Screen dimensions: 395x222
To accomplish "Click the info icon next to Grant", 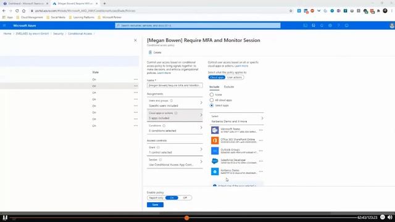I will click(x=158, y=147).
